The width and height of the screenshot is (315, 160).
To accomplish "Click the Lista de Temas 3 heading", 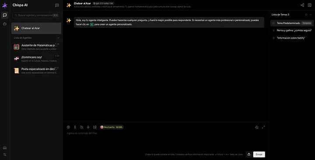I will click(280, 15).
